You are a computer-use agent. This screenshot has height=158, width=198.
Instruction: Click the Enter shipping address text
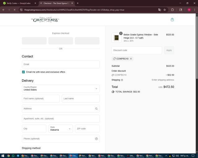[x=163, y=80]
